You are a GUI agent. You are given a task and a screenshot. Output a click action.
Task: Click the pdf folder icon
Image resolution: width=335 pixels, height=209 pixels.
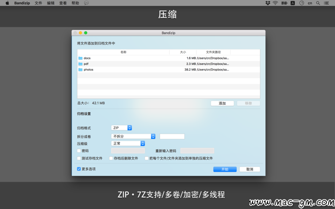click(x=80, y=64)
